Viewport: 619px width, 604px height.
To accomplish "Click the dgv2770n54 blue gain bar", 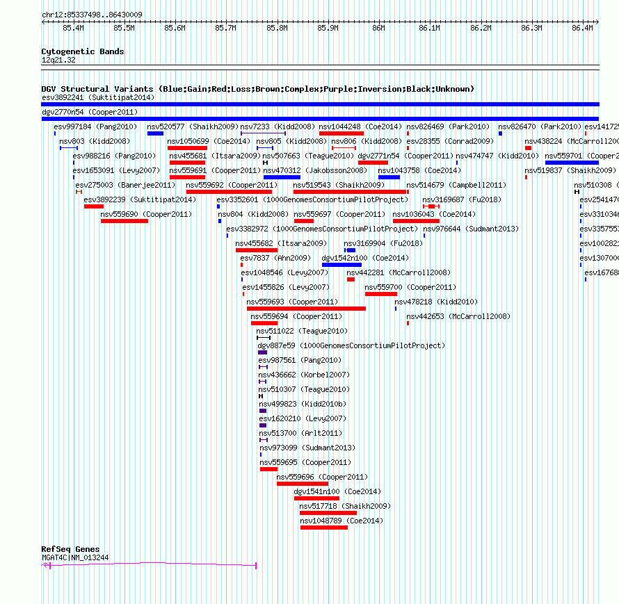I will pyautogui.click(x=320, y=119).
